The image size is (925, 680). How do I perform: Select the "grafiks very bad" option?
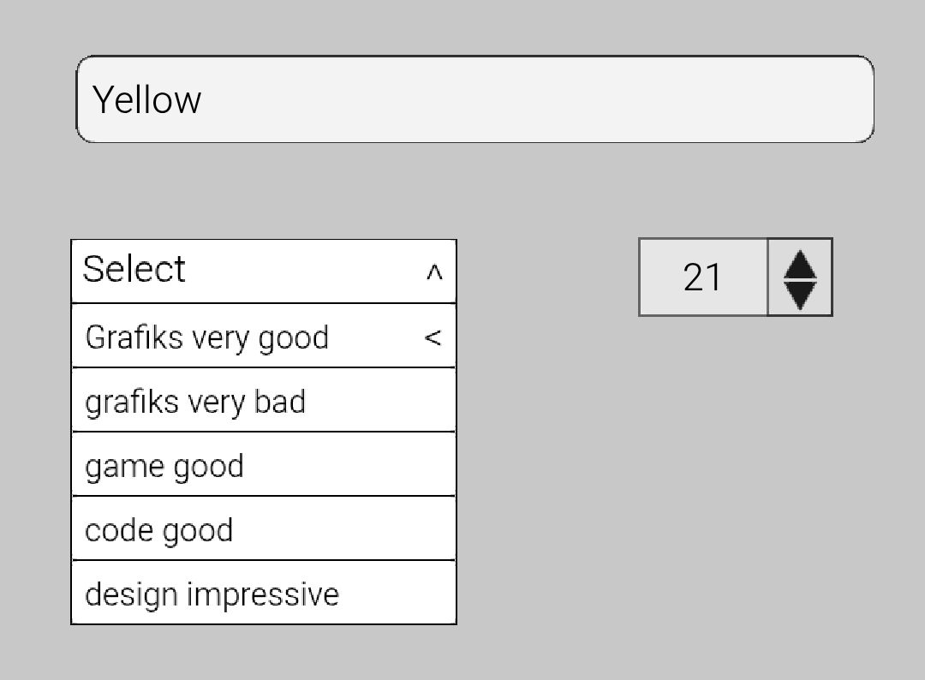[x=195, y=402]
